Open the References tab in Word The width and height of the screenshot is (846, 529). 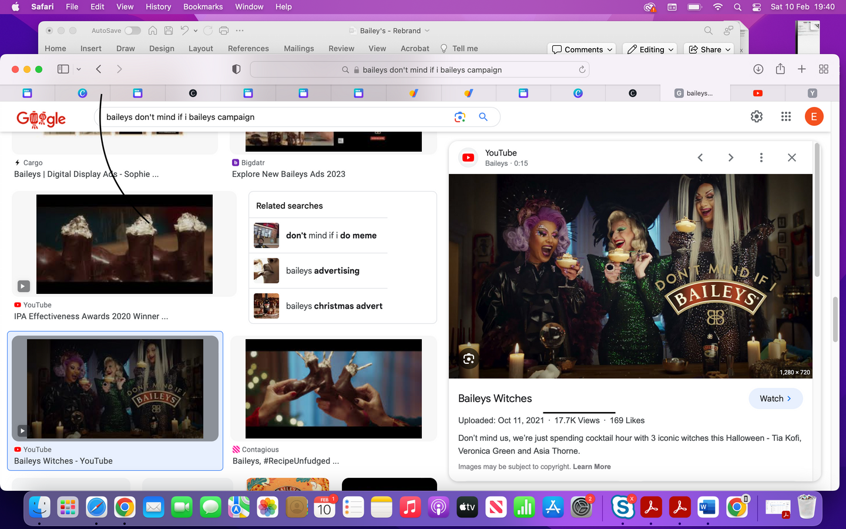point(249,49)
